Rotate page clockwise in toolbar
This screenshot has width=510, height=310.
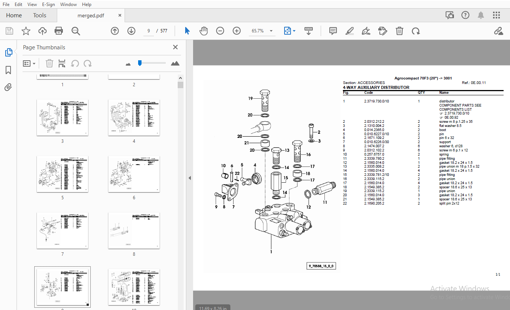click(416, 31)
